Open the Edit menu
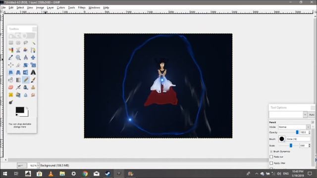This screenshot has width=317, height=178. pos(11,7)
